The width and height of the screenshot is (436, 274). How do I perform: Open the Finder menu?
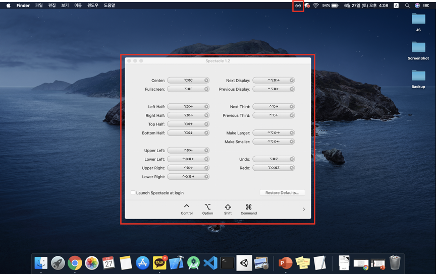coord(23,5)
